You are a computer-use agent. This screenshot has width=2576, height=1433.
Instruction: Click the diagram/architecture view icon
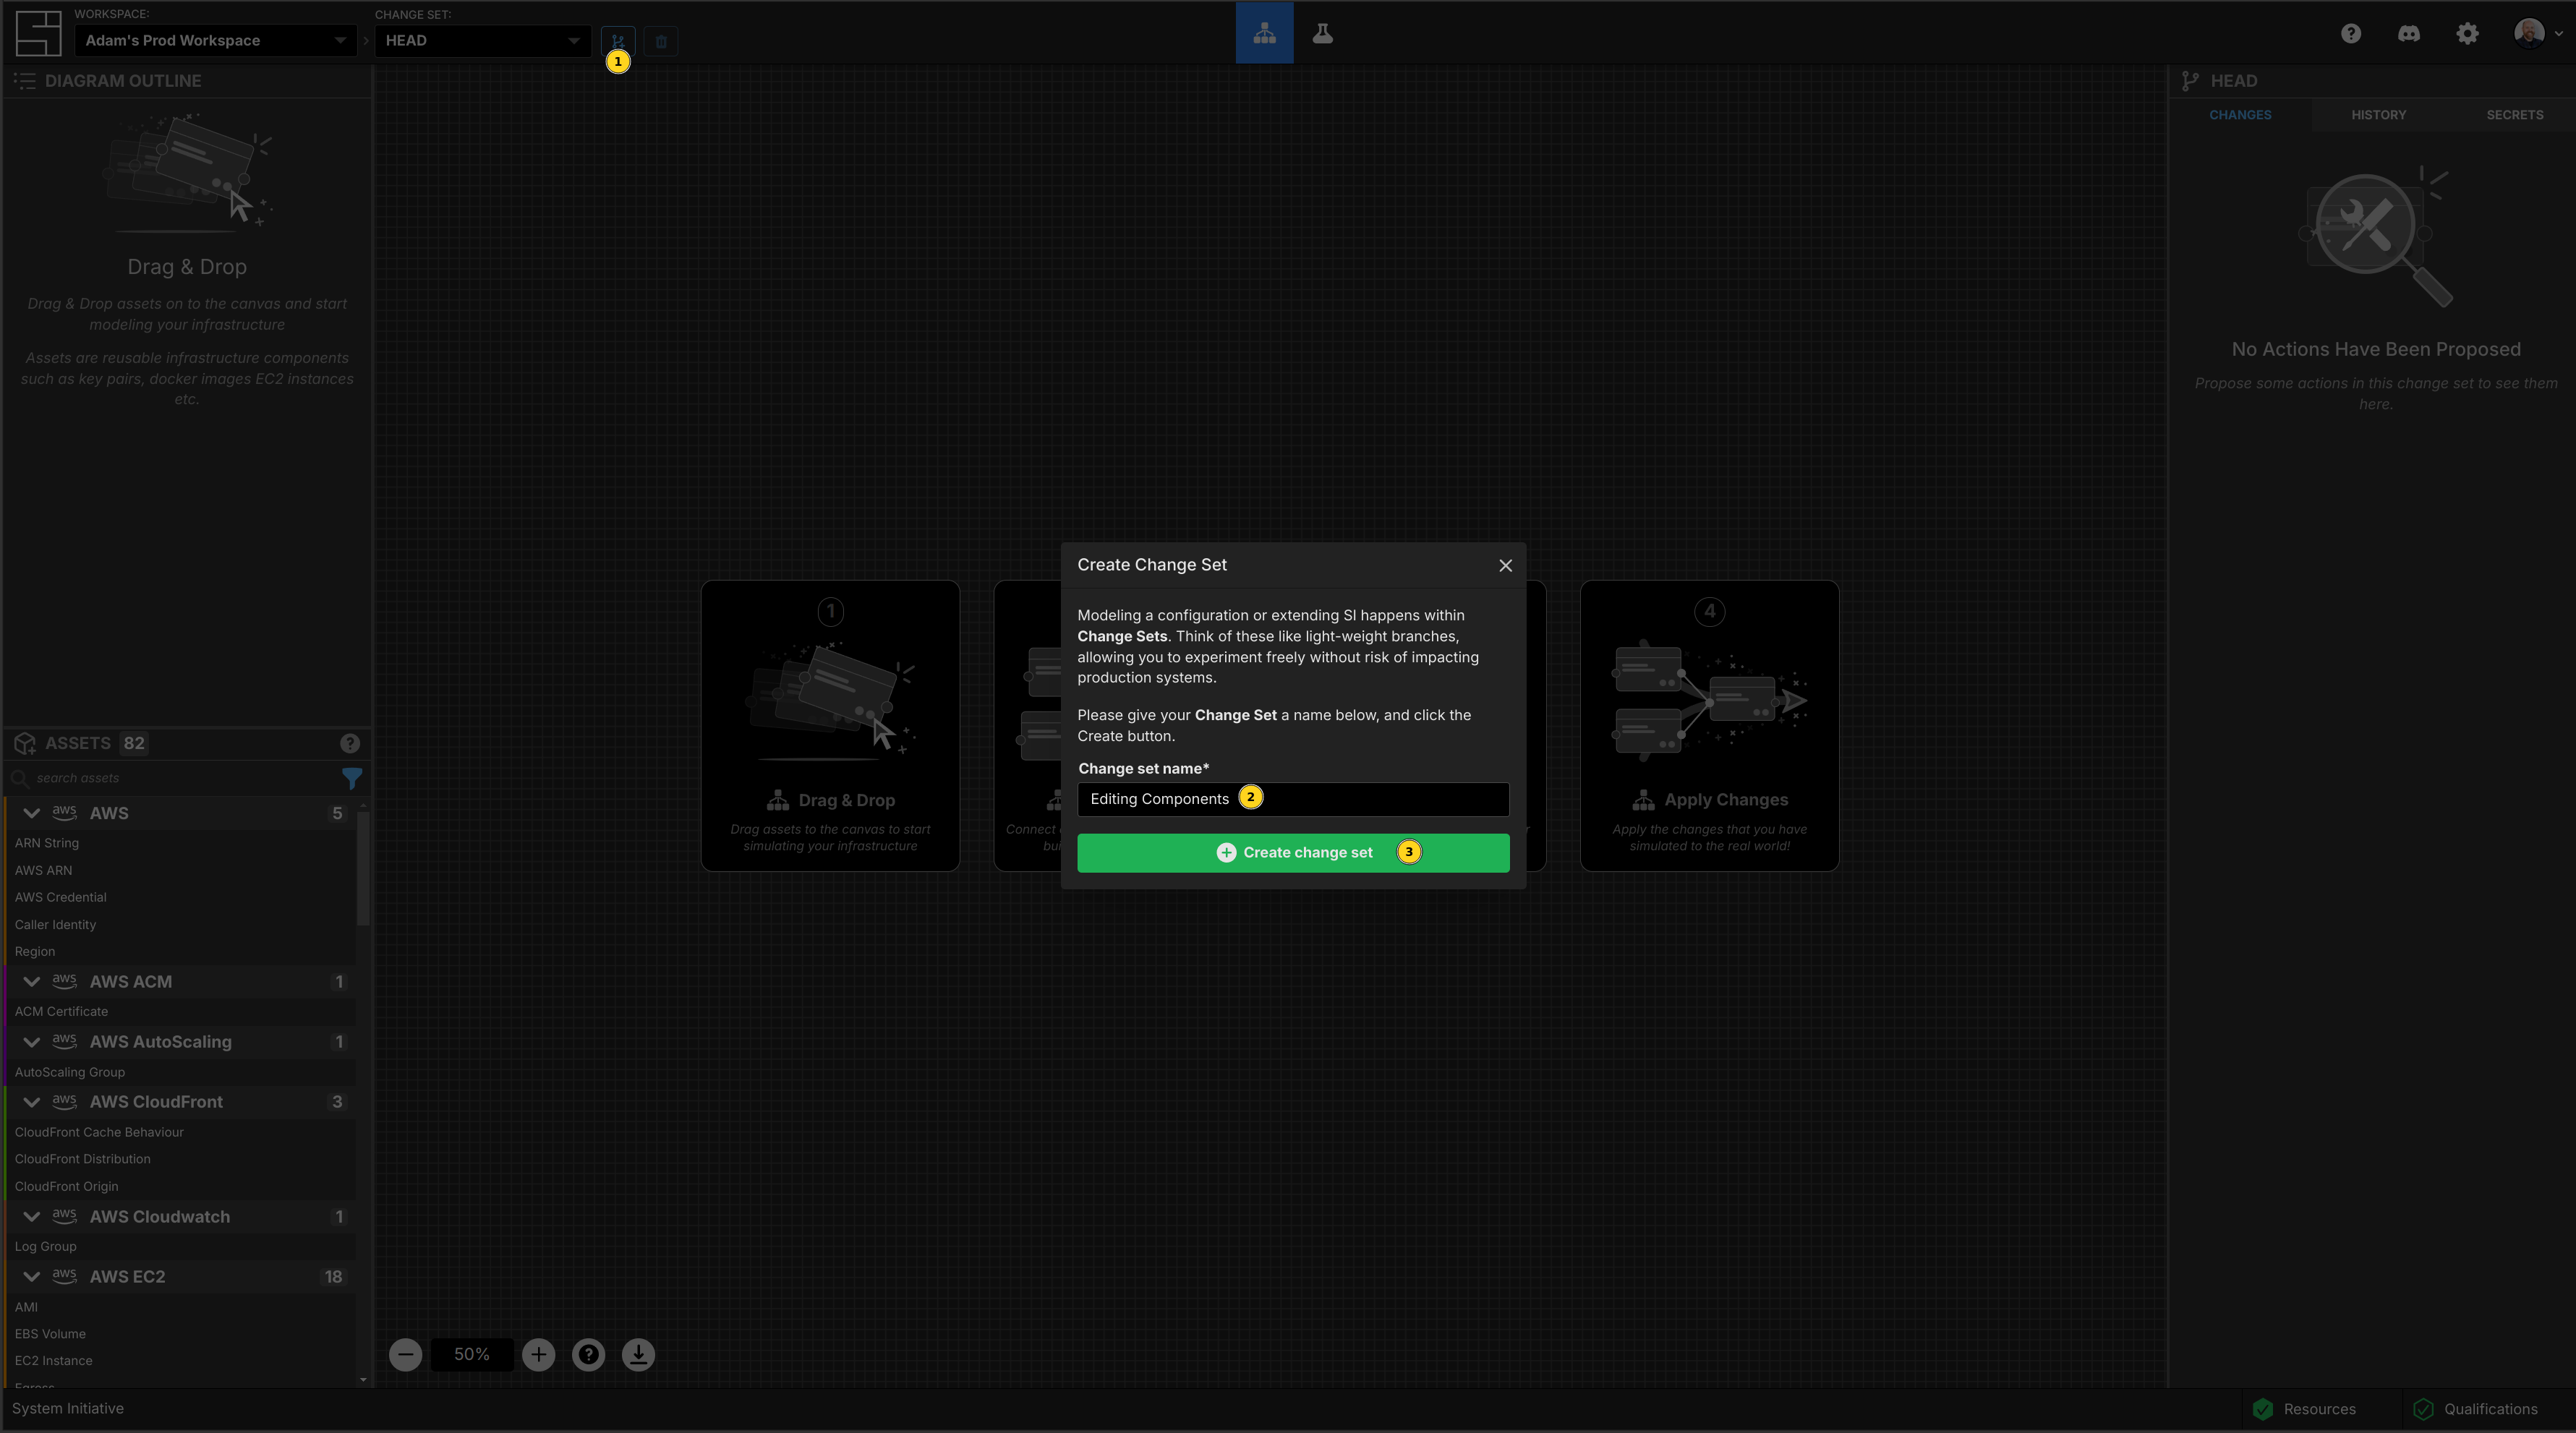tap(1263, 32)
